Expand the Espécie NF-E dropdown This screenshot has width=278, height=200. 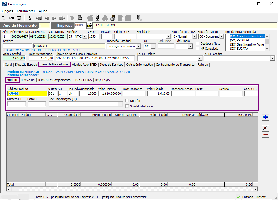(85, 37)
